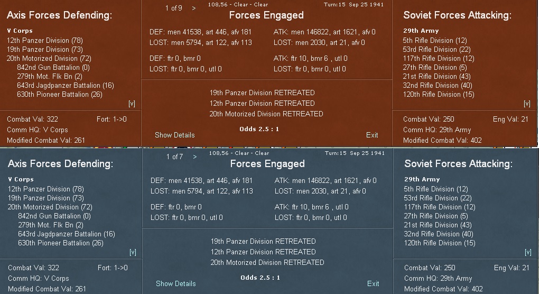Click Comm HQ: V Corps in brown panel
The height and width of the screenshot is (294, 540).
tap(38, 130)
